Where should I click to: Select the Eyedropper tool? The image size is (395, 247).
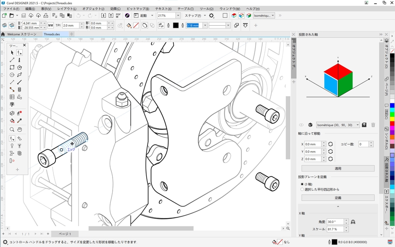tap(19, 121)
